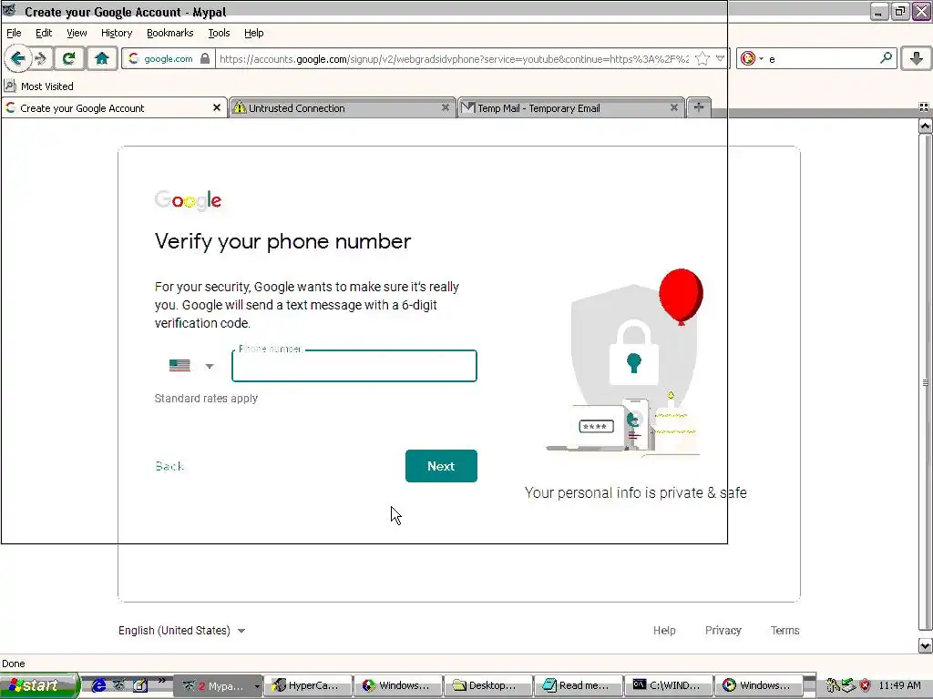Switch to HyperCam taskbar window

pos(308,685)
